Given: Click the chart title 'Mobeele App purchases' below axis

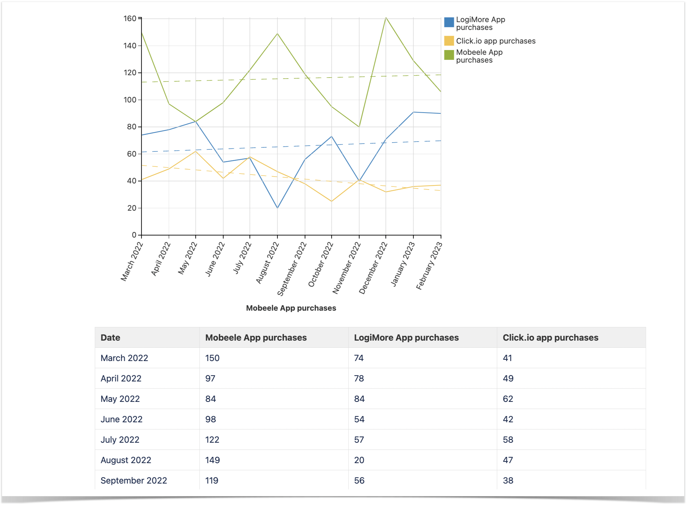Looking at the screenshot, I should (x=291, y=308).
